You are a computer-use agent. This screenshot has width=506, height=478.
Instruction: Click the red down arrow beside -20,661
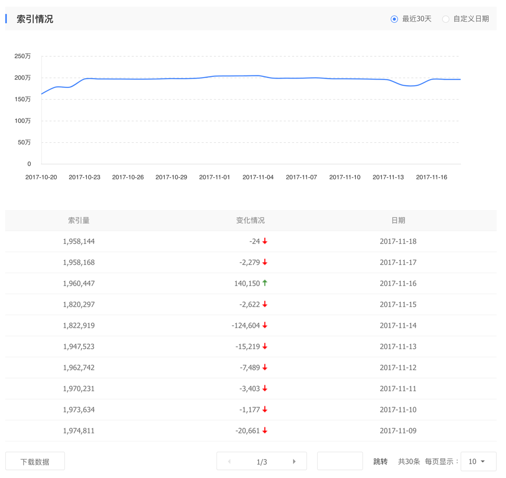point(265,431)
